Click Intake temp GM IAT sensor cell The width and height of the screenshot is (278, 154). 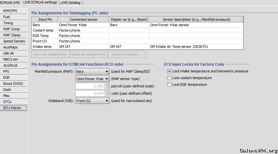(x=83, y=47)
